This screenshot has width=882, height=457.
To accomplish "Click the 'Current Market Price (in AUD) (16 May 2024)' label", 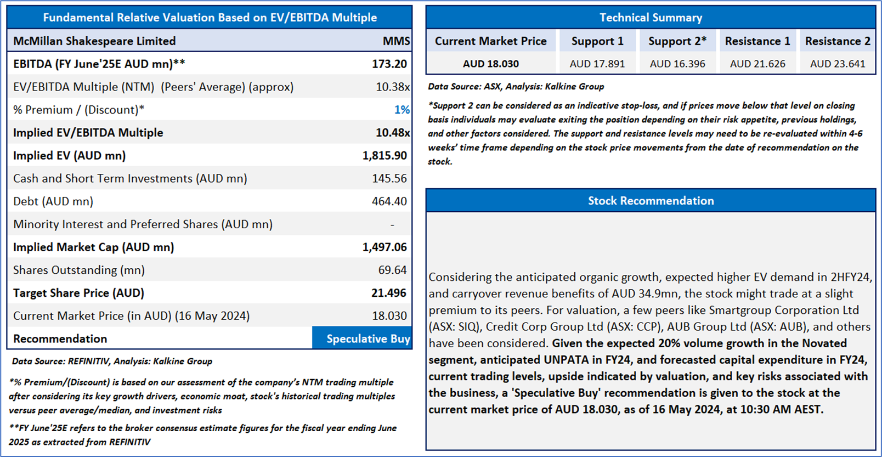I will coord(132,316).
